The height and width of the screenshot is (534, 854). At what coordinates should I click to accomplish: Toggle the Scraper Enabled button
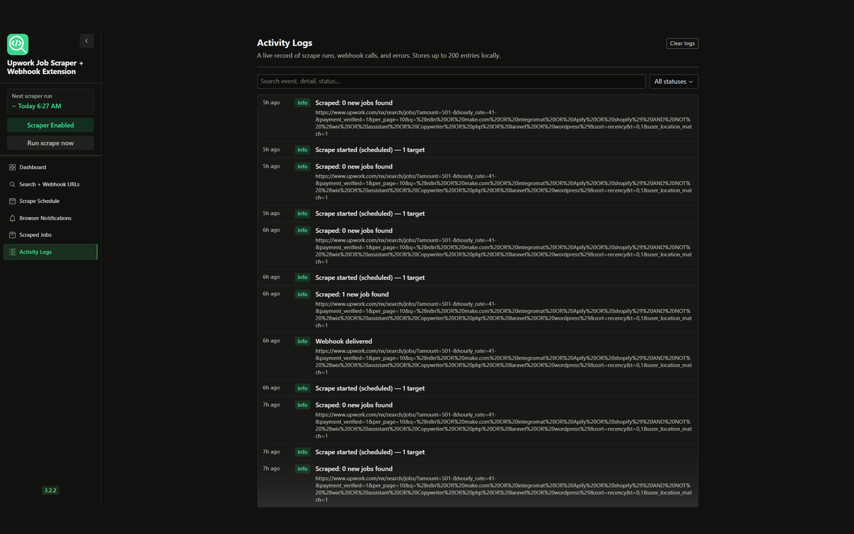point(51,125)
